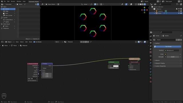The image size is (183, 103).
Task: Open the Modifiers wrench properties tab
Action: pos(151,63)
